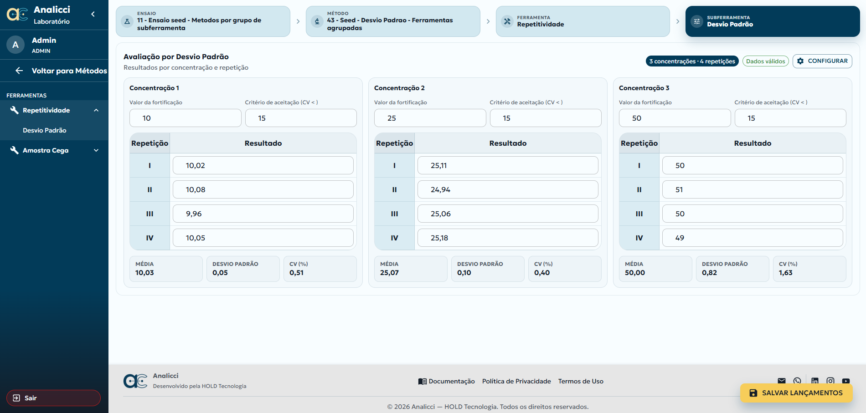Click the Avaliação por Desvio Padrão heading
Viewport: 866px width, 413px height.
[x=176, y=56]
